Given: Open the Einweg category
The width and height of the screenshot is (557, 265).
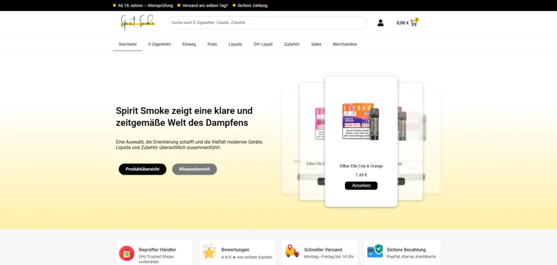Looking at the screenshot, I should 189,45.
